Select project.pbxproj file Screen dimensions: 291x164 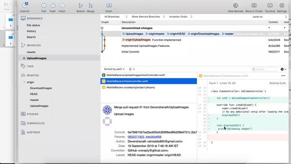[x=149, y=87]
